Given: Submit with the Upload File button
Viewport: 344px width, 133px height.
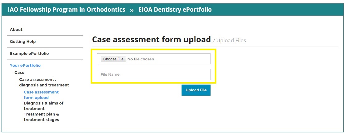Looking at the screenshot, I should (196, 90).
